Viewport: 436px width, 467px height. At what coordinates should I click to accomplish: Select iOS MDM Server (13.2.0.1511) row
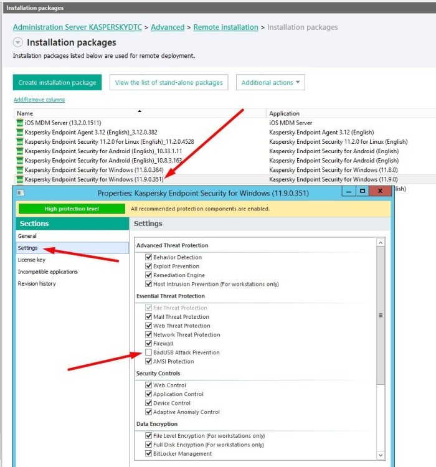click(x=225, y=123)
